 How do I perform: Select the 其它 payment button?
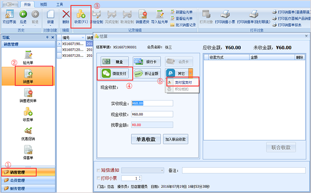(177, 74)
